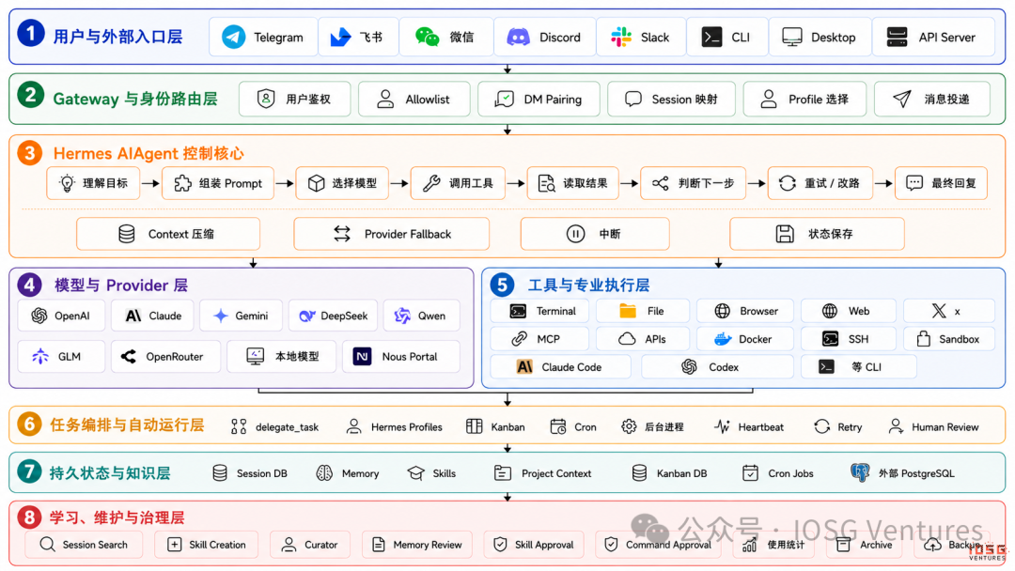The image size is (1015, 571).
Task: Choose the GLM provider box
Action: pyautogui.click(x=61, y=356)
